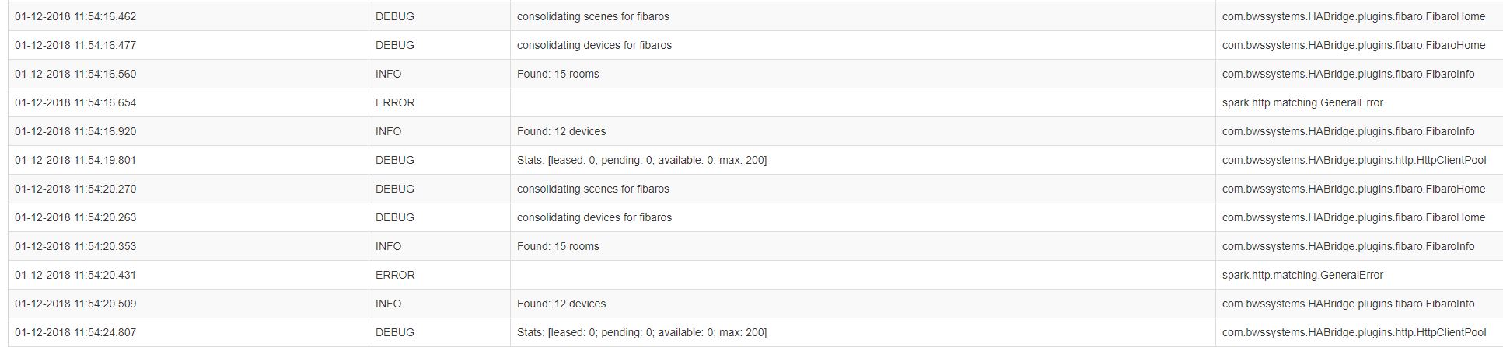Select 'Found: 12 devices' at 11:54:20.509
This screenshot has height=347, width=1503.
[561, 304]
